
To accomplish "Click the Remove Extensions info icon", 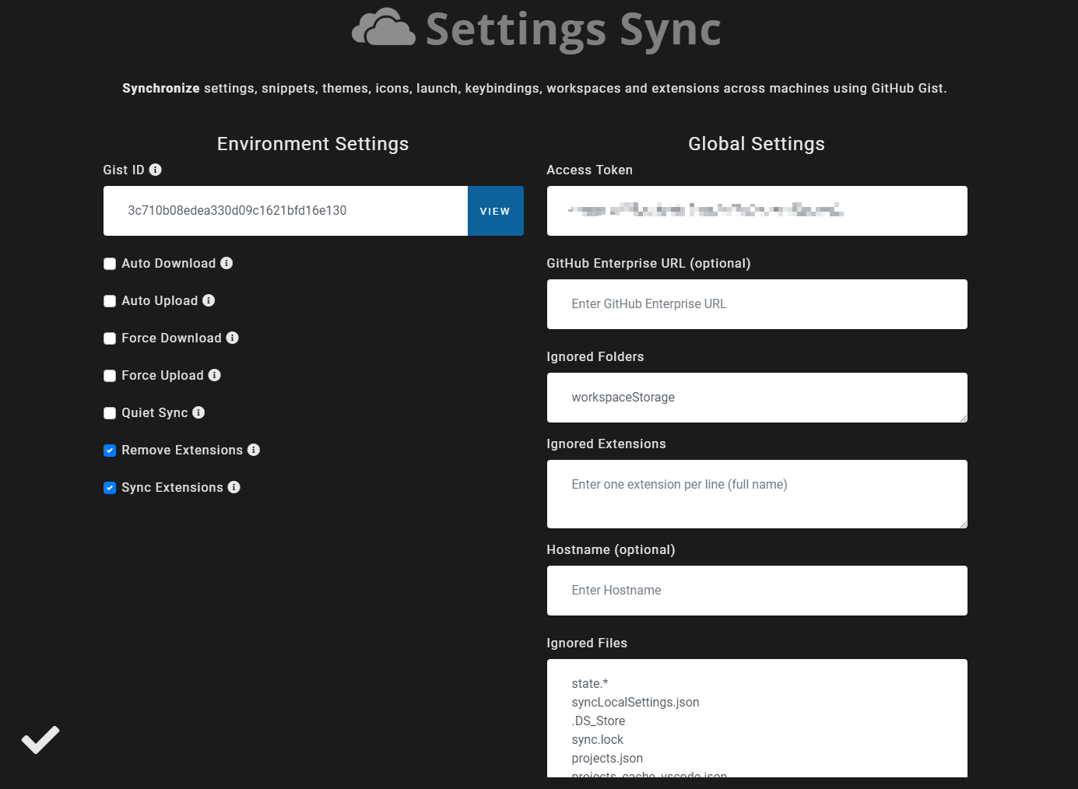I will coord(254,450).
